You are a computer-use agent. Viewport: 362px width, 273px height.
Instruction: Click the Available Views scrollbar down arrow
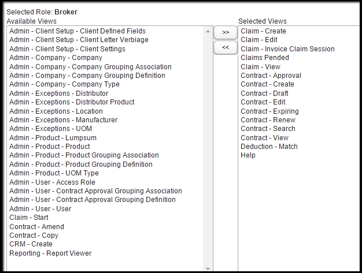[x=208, y=267]
